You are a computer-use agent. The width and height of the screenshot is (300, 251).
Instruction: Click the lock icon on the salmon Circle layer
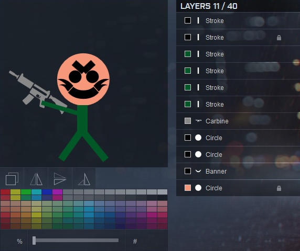coord(279,188)
